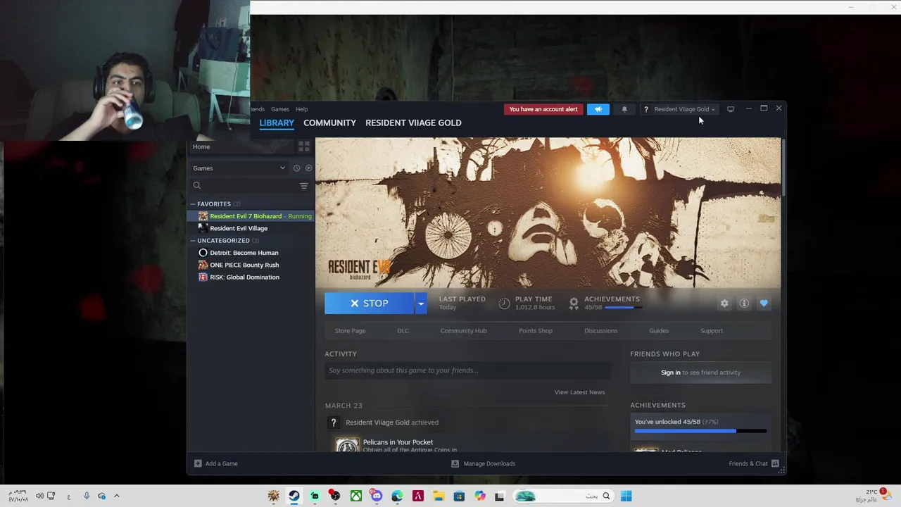901x507 pixels.
Task: Click the Stop button
Action: tap(370, 303)
